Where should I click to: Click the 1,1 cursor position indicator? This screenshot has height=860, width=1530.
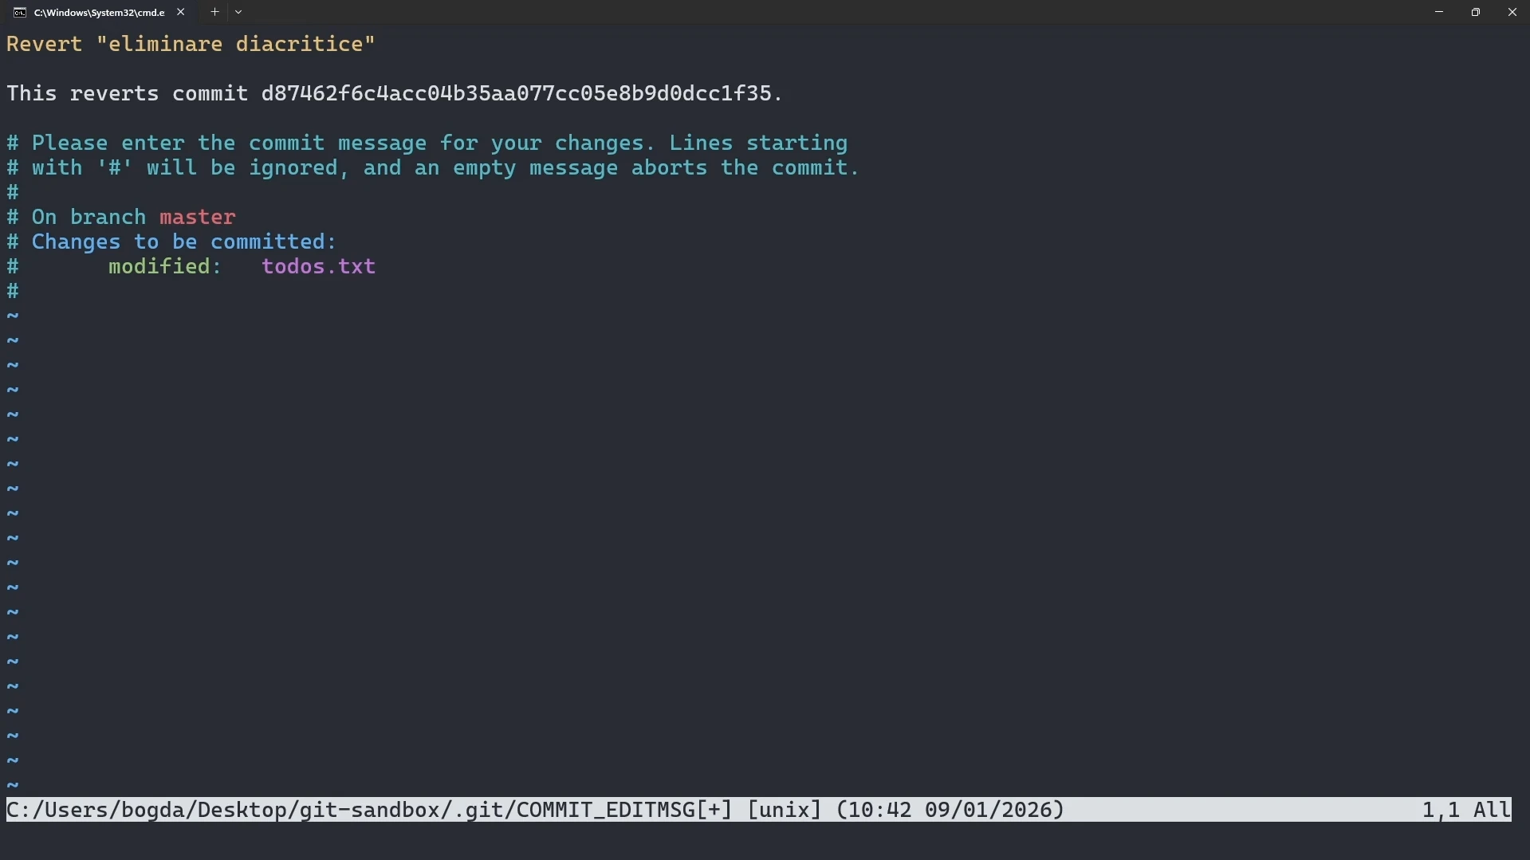point(1441,810)
